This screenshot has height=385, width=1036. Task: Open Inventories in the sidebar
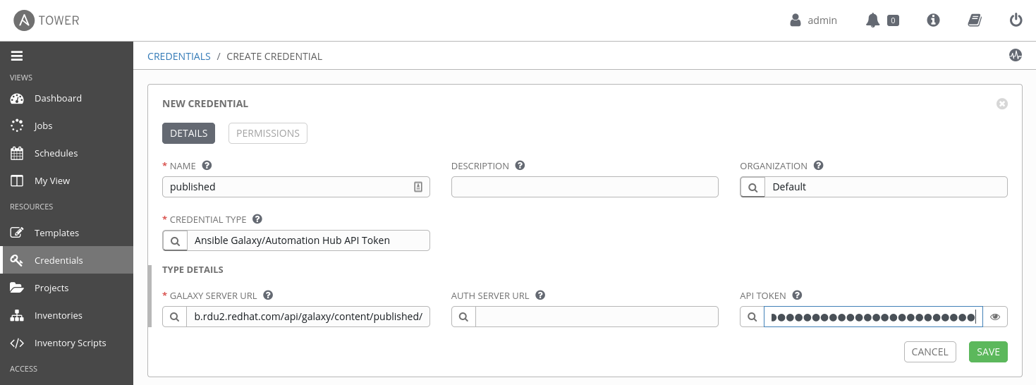pos(66,315)
